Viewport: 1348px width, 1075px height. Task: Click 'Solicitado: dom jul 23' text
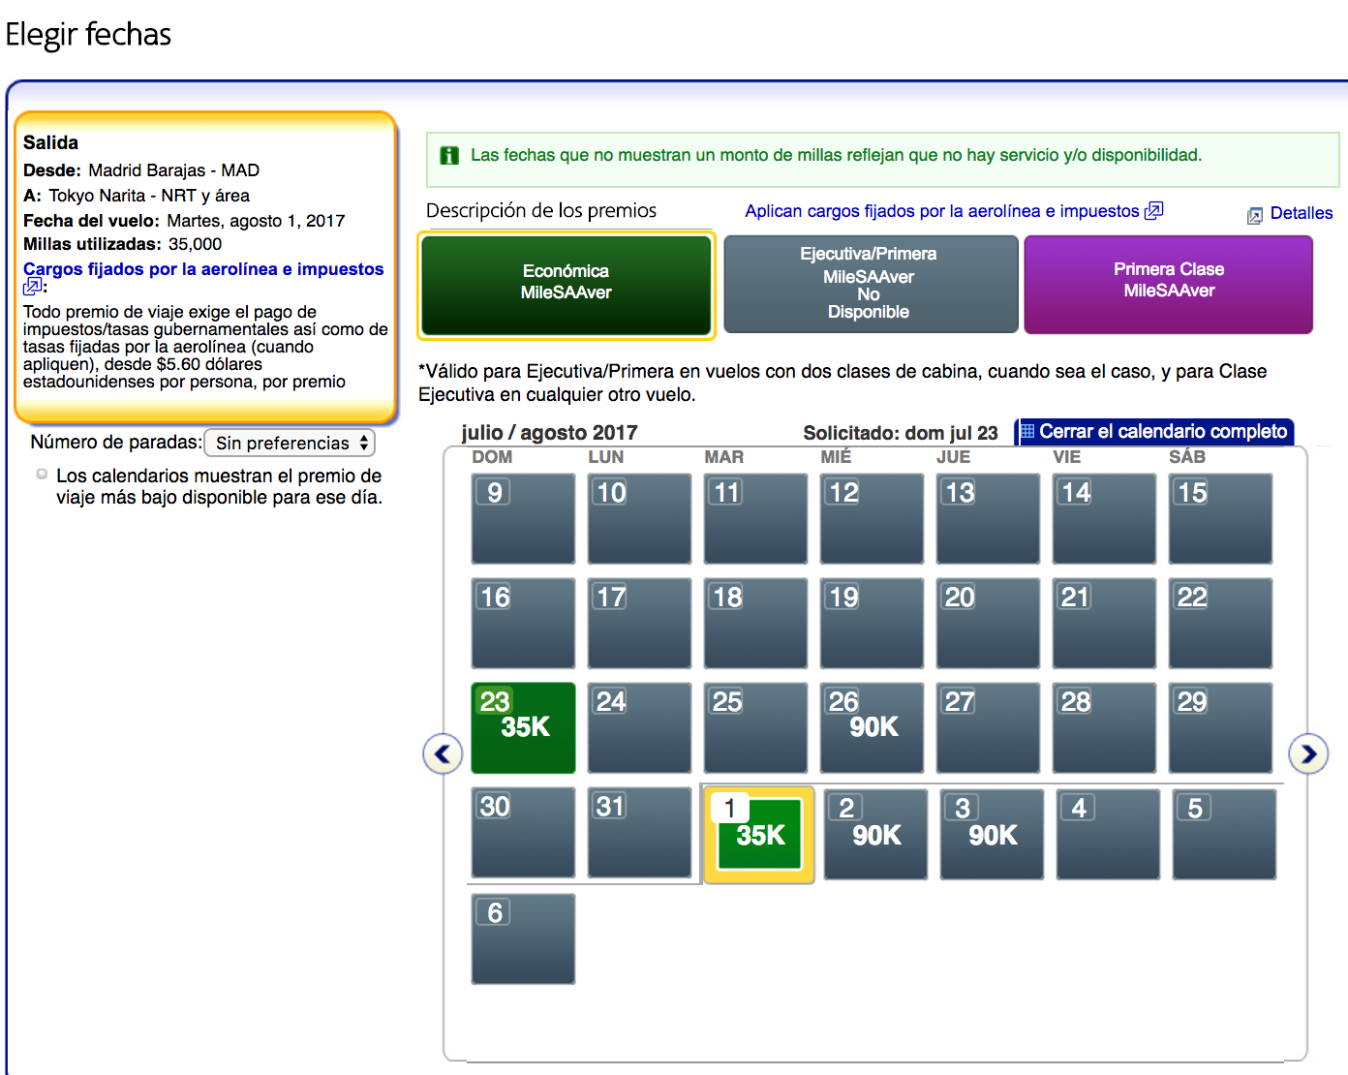point(900,433)
